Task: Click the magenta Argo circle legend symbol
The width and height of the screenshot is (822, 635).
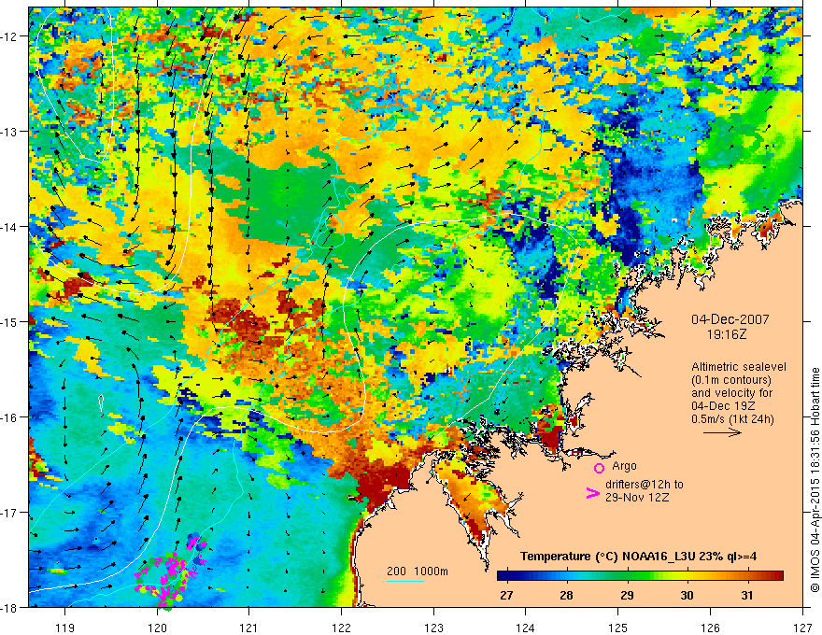Action: (599, 468)
